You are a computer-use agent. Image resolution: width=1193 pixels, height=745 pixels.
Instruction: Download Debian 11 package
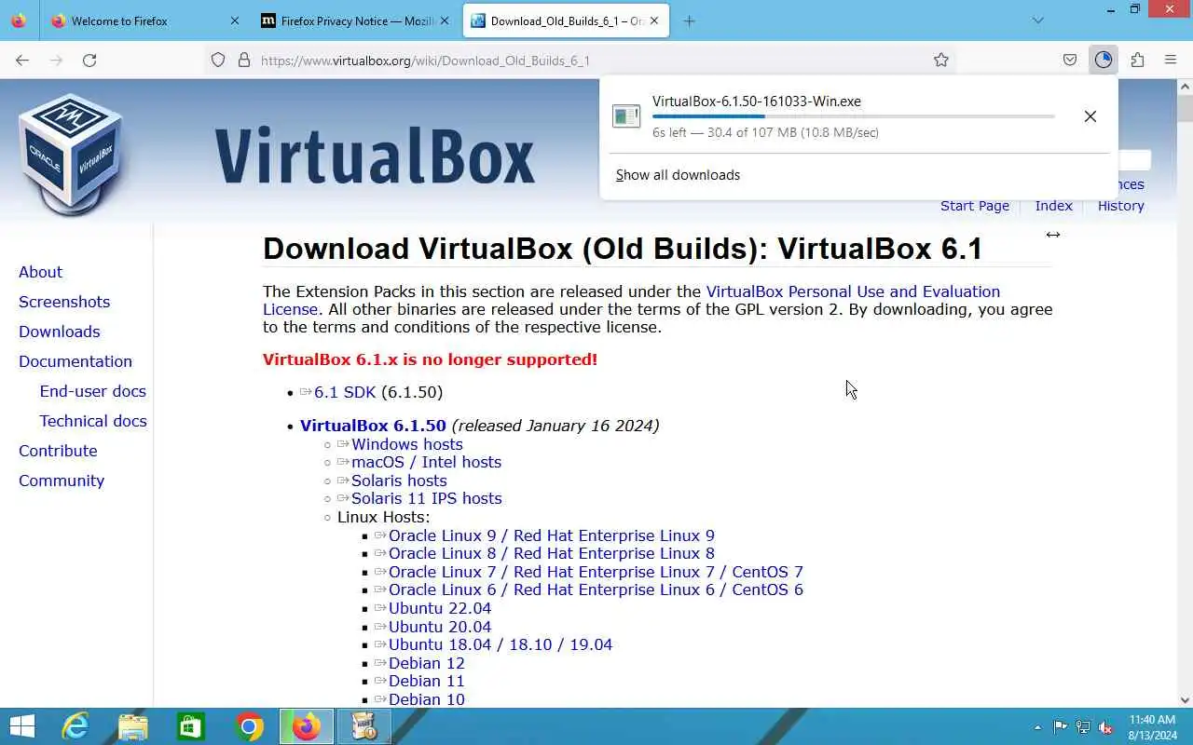(x=426, y=681)
